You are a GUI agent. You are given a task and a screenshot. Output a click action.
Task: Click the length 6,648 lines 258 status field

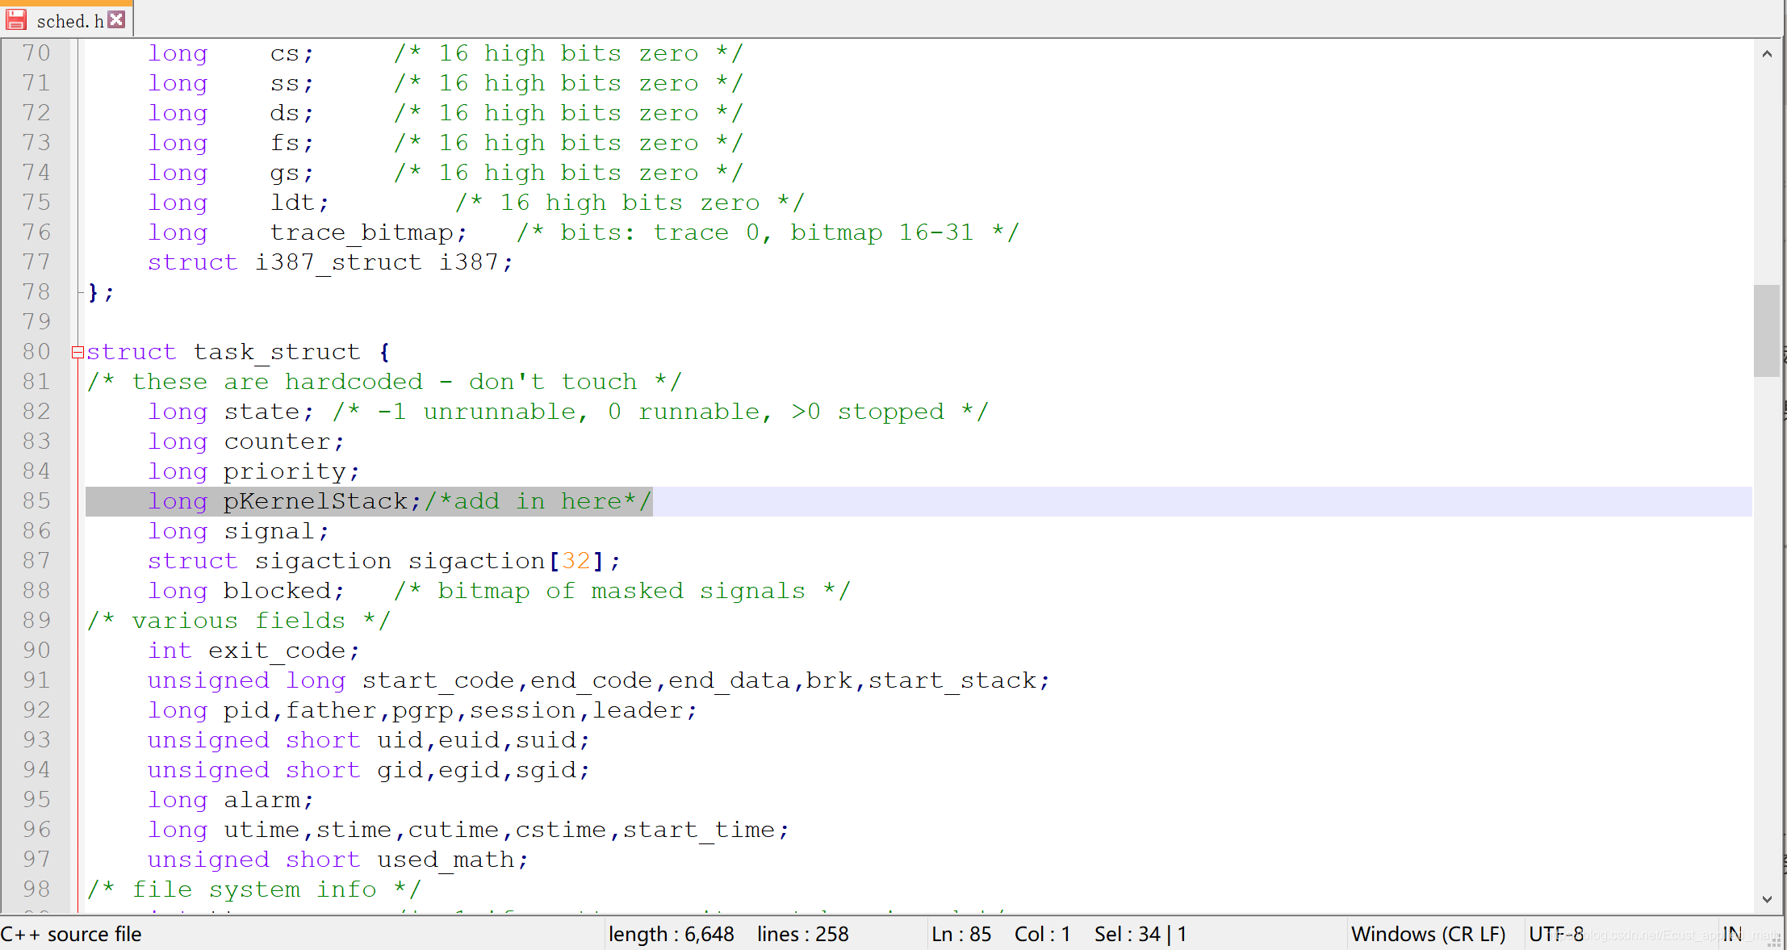(x=728, y=934)
